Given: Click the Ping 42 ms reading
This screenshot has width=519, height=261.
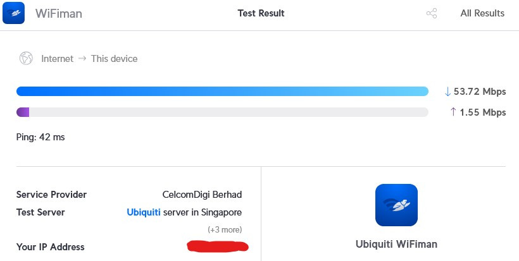Looking at the screenshot, I should pos(41,137).
